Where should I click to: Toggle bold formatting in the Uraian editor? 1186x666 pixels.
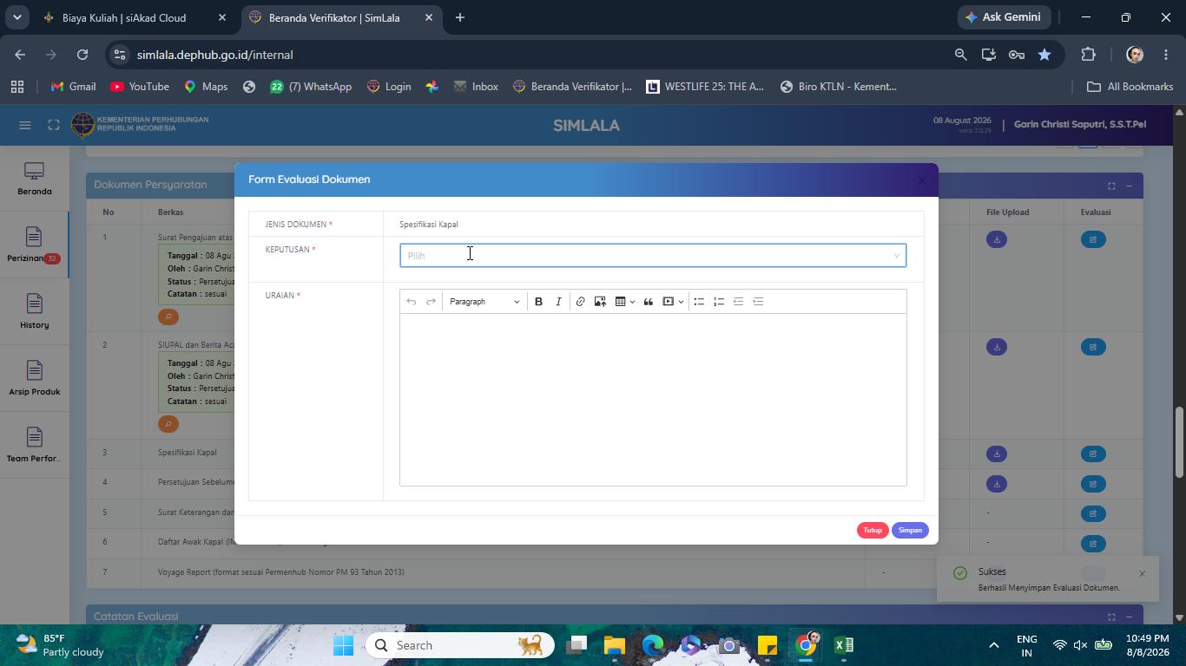538,302
